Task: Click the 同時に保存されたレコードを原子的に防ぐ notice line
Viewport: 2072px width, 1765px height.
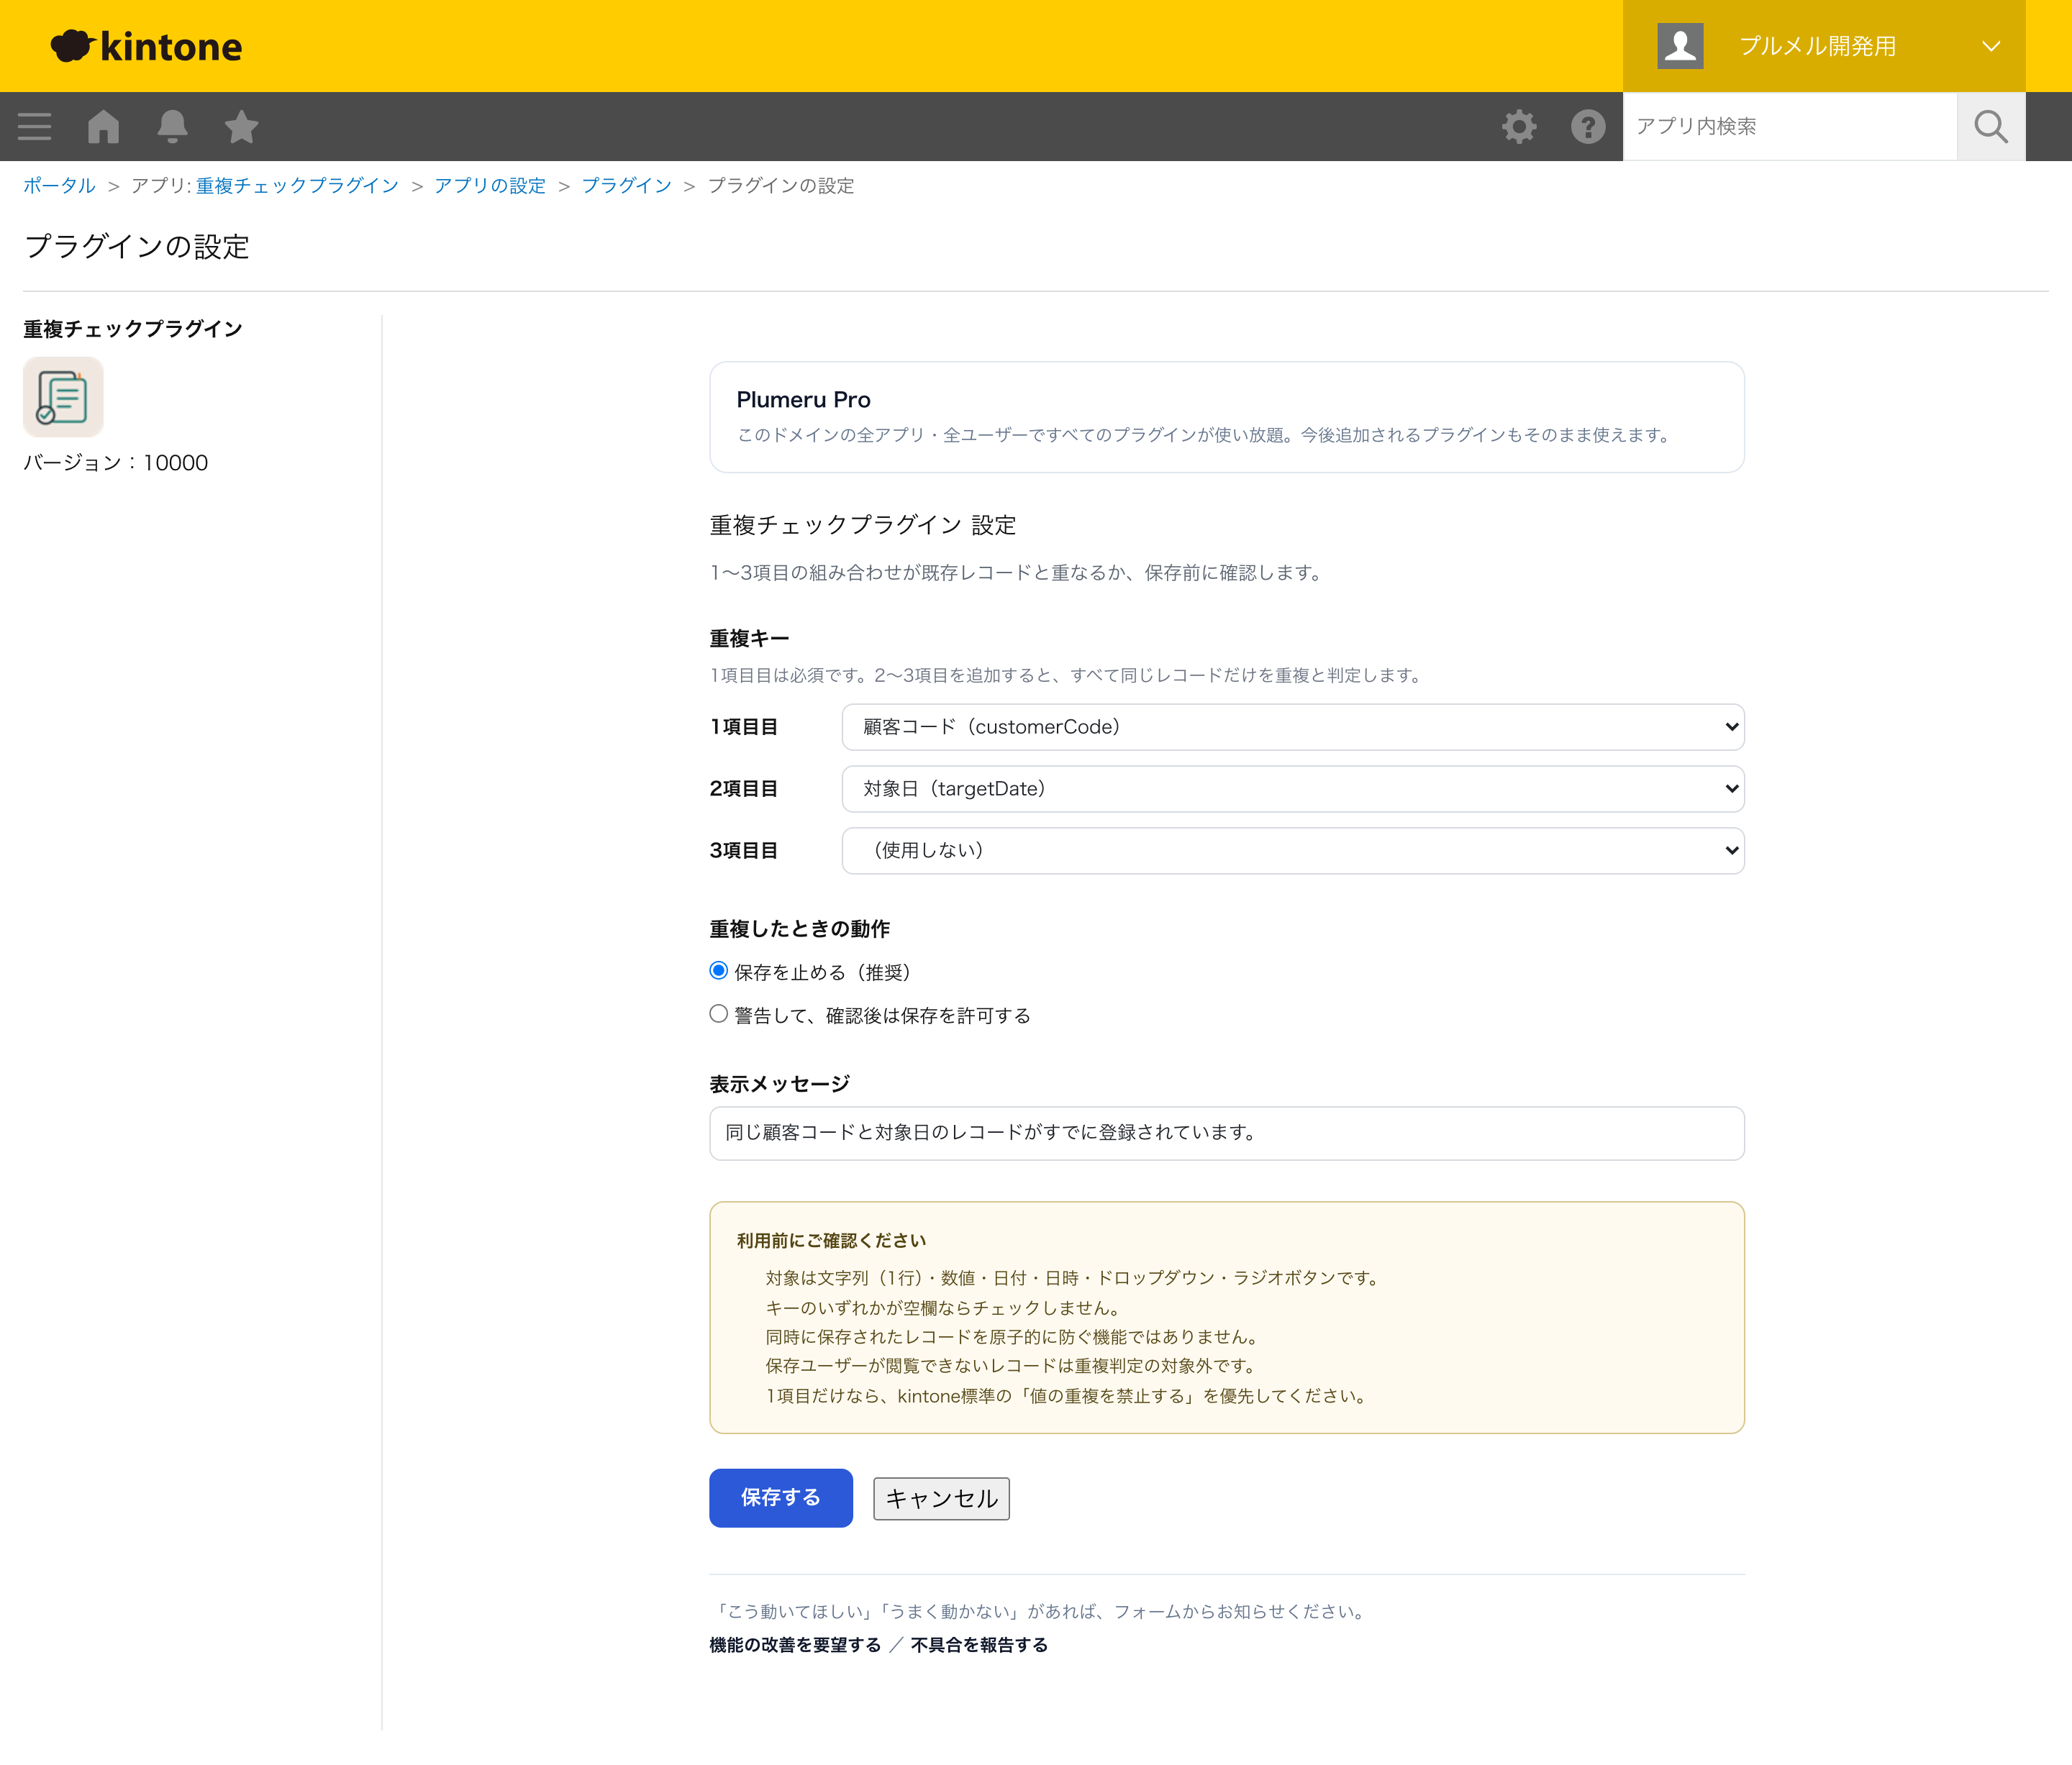Action: 1013,1336
